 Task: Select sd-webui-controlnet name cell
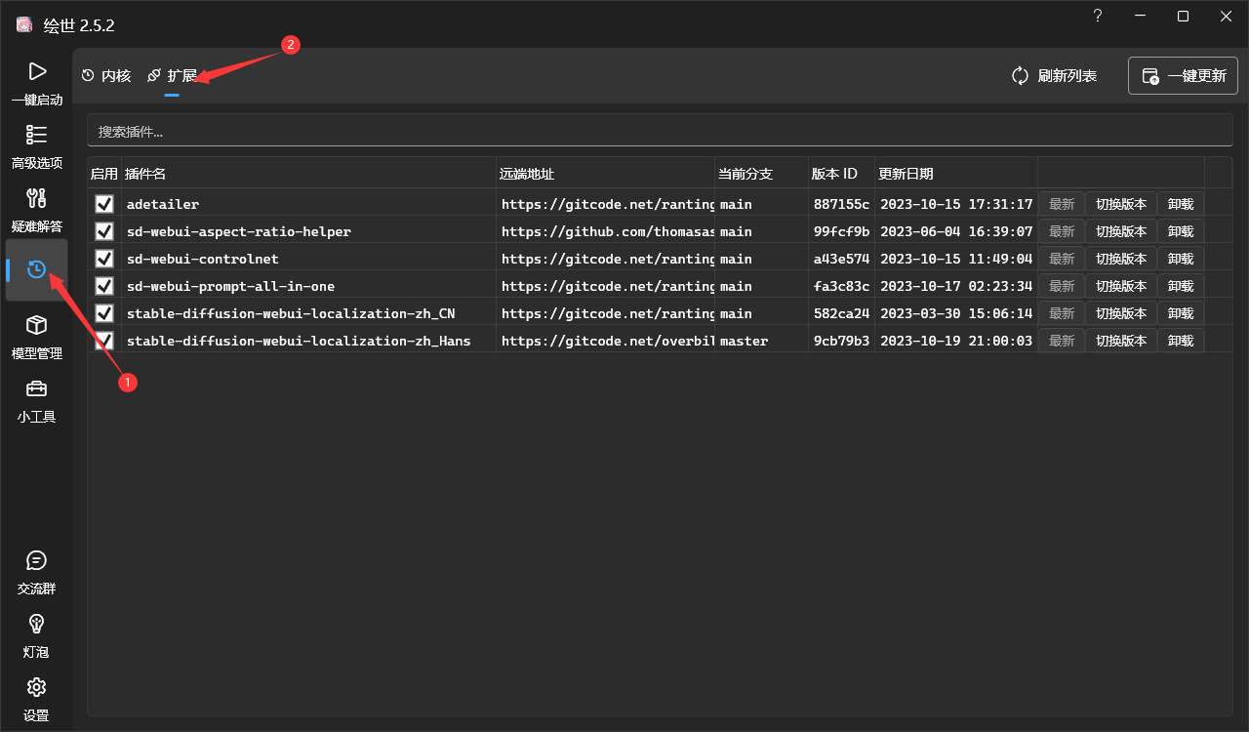(308, 259)
